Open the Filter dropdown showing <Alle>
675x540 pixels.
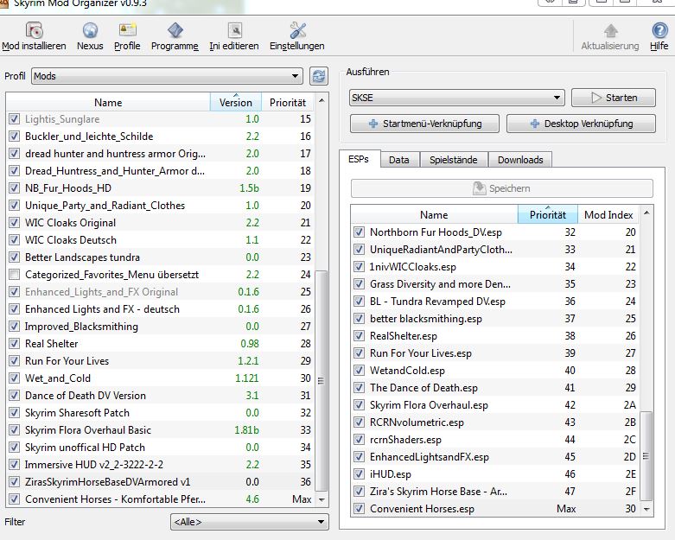(249, 522)
